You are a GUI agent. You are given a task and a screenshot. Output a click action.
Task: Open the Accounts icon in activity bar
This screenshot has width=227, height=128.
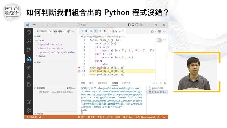pos(29,102)
